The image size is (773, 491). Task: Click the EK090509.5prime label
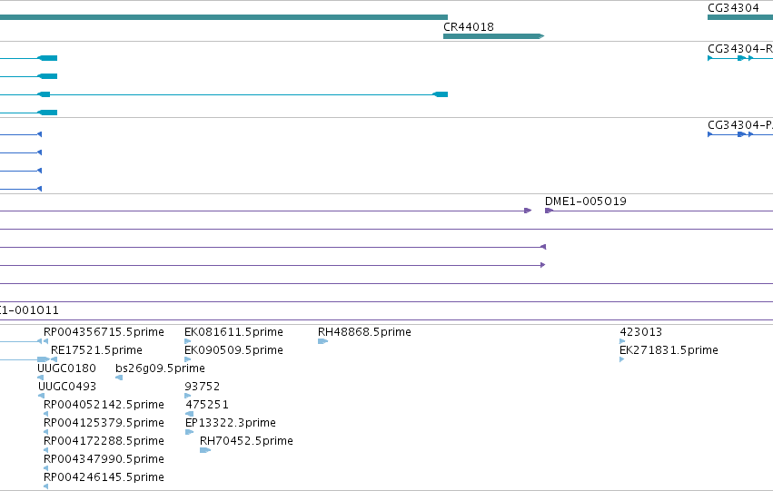(233, 350)
